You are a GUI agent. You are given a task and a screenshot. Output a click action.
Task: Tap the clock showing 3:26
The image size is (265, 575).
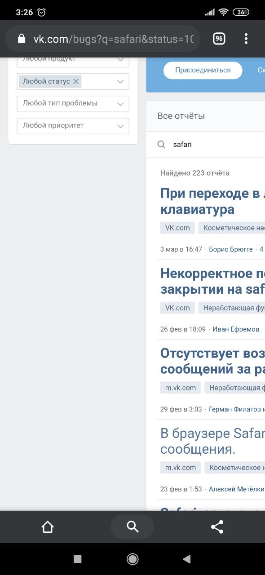click(x=24, y=13)
